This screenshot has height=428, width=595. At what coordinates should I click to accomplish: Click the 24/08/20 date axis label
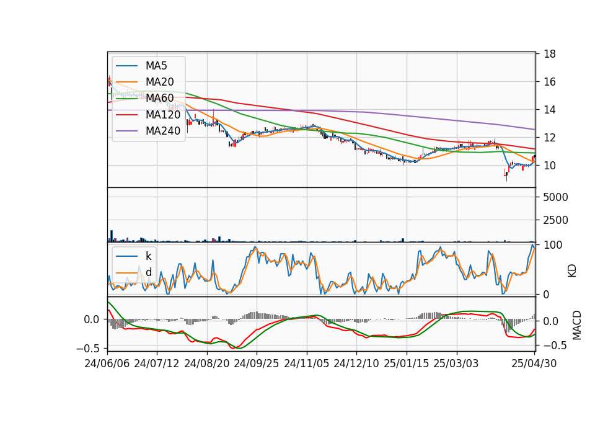point(207,363)
